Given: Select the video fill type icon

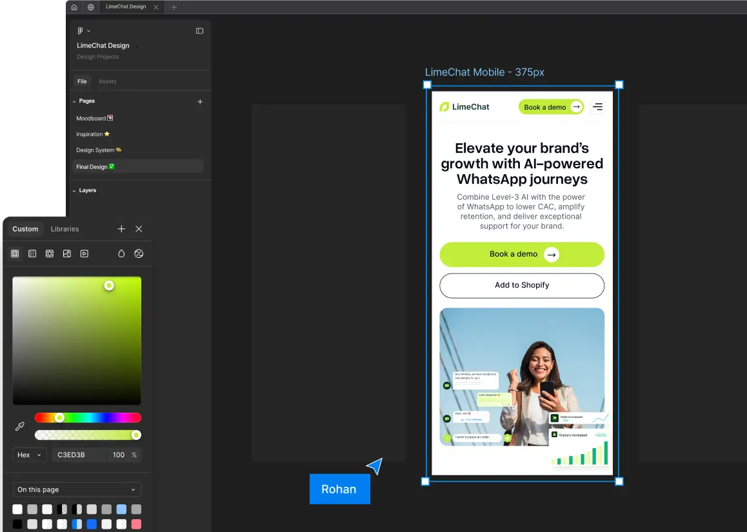Looking at the screenshot, I should click(85, 253).
